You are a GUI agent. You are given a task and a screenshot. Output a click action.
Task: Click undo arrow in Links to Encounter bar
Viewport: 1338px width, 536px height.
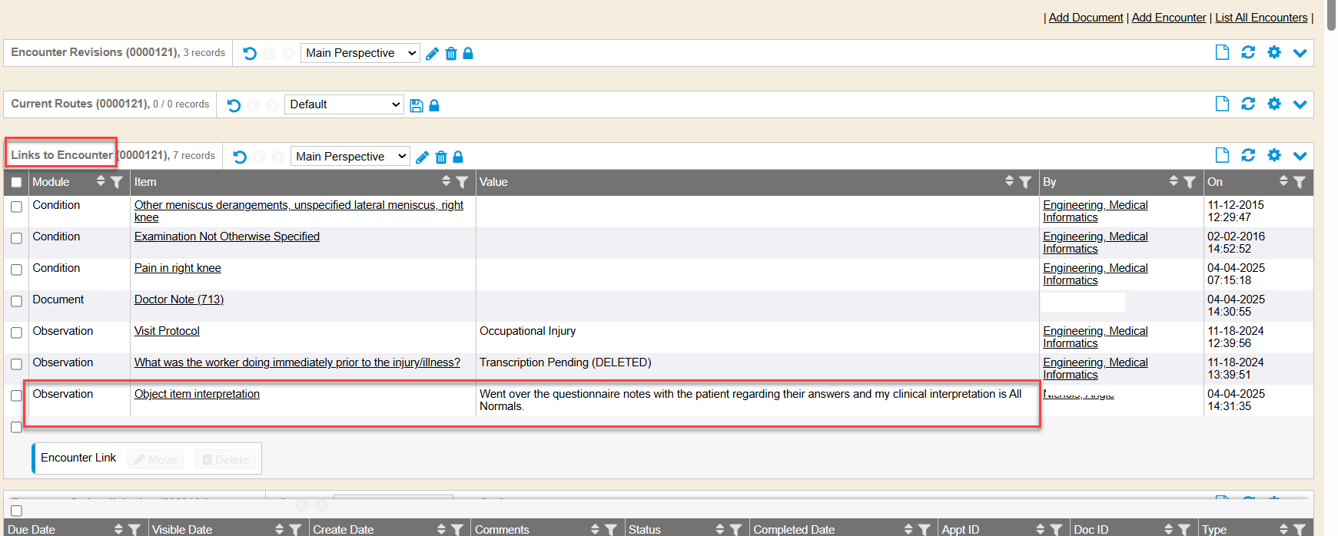pos(240,157)
